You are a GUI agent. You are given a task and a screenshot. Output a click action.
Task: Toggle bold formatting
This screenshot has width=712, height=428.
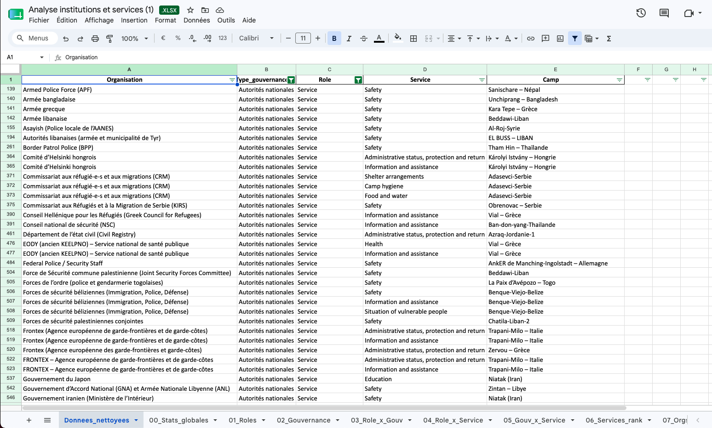tap(334, 39)
